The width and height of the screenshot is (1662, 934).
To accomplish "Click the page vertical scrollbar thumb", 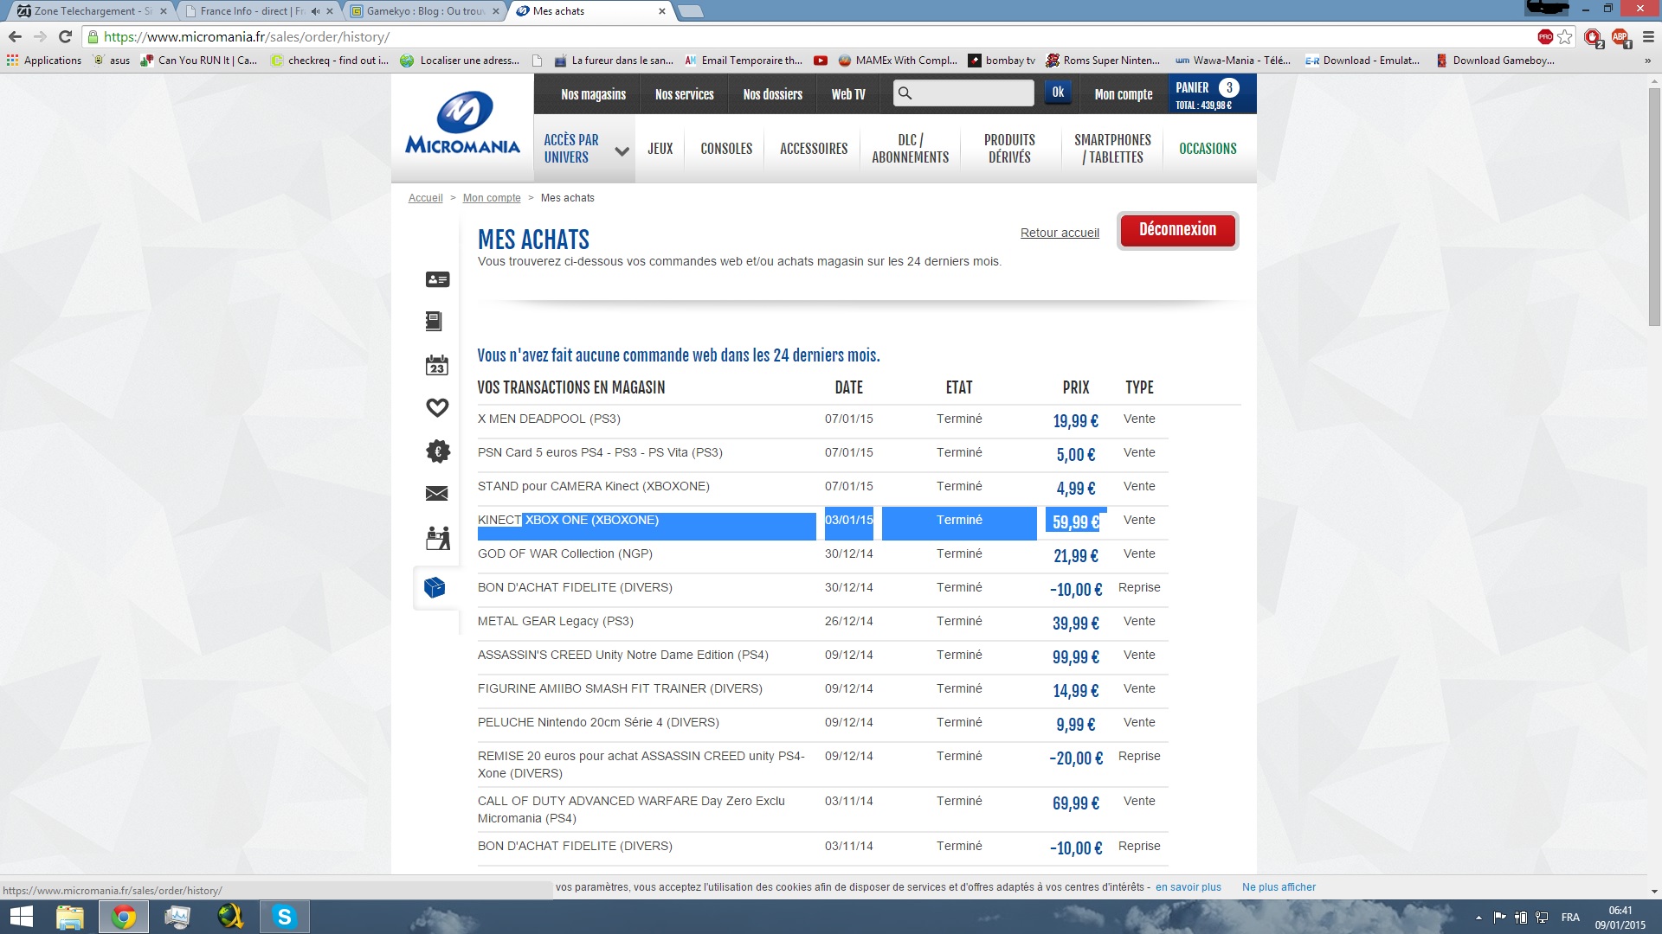I will (1654, 208).
